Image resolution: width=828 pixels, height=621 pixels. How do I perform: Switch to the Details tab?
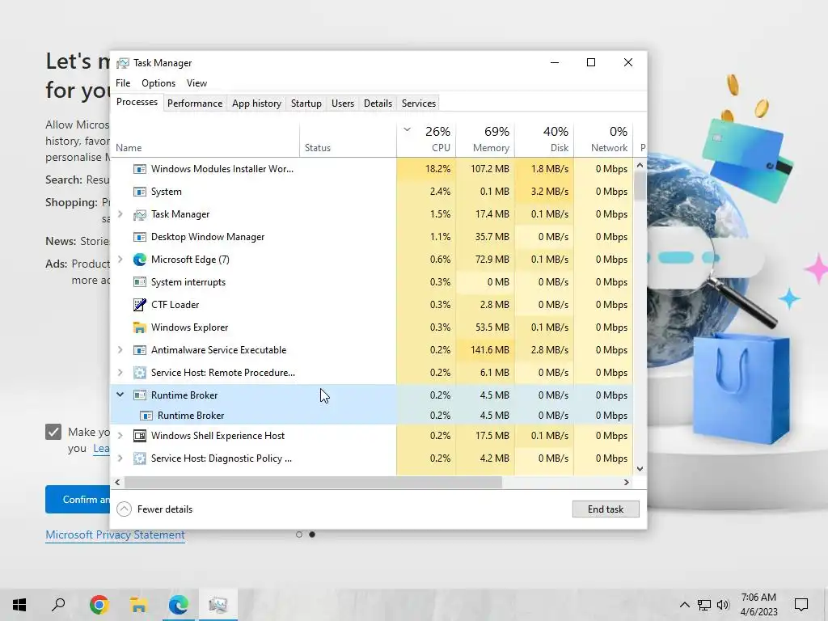tap(378, 103)
